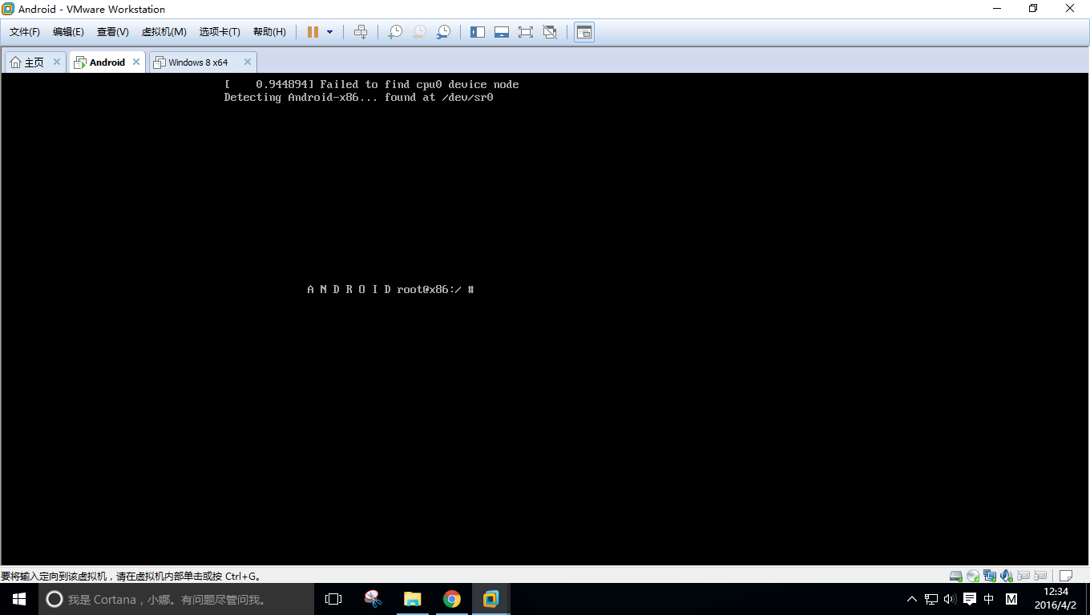The height and width of the screenshot is (615, 1090).
Task: Open the volume tray control
Action: point(951,599)
